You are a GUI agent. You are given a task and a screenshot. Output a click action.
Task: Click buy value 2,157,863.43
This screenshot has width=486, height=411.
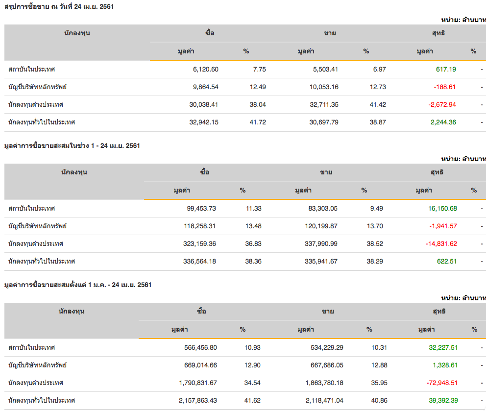(198, 401)
